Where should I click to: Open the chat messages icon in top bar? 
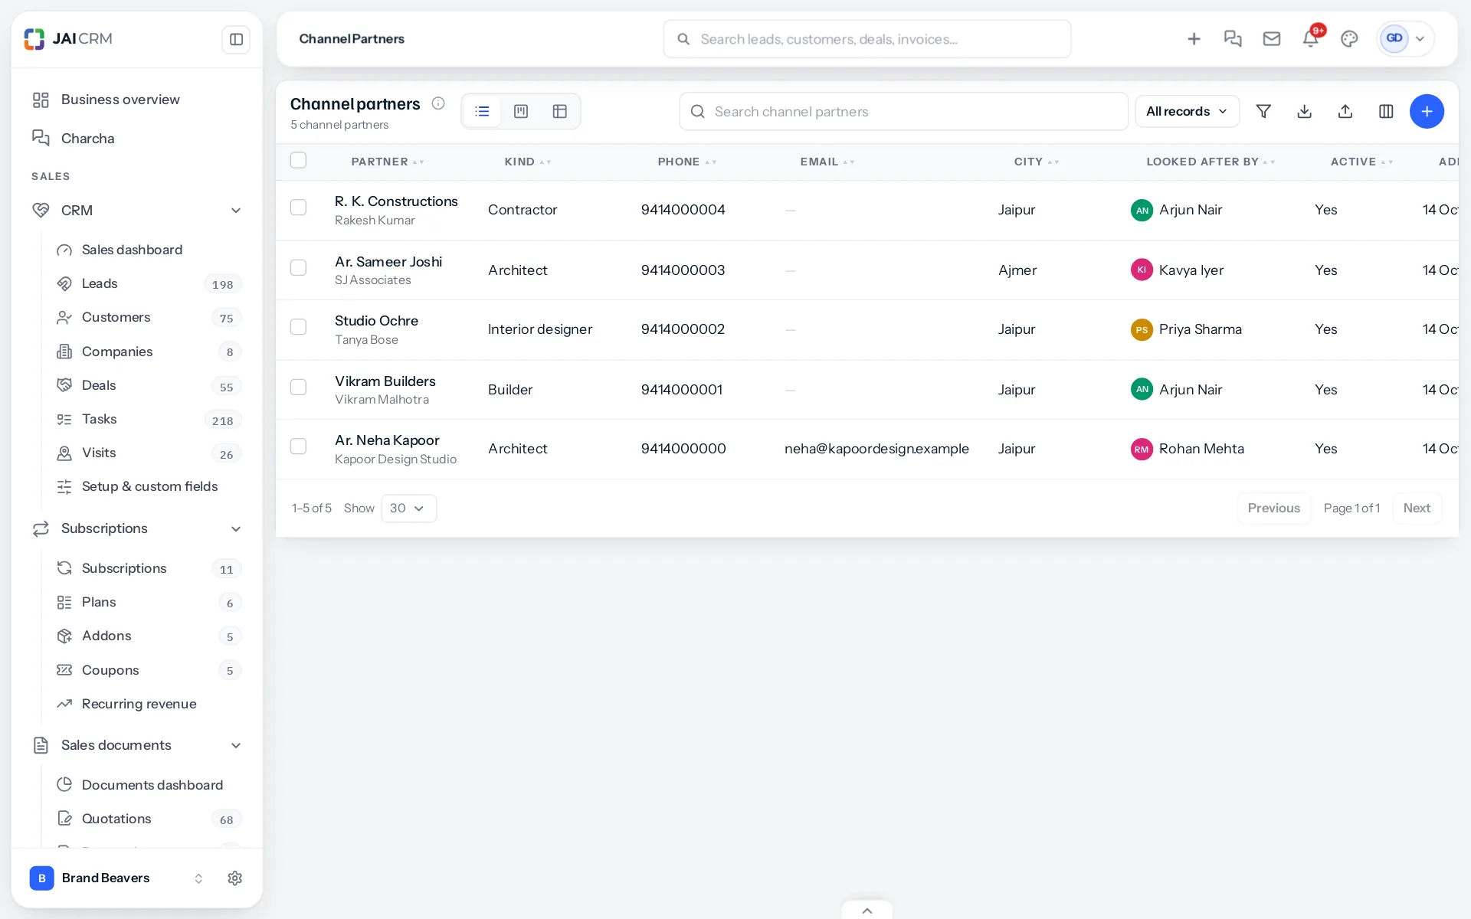(x=1233, y=39)
